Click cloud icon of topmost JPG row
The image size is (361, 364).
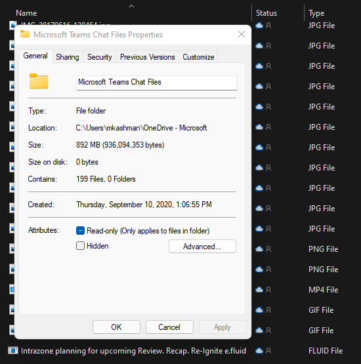(x=259, y=26)
